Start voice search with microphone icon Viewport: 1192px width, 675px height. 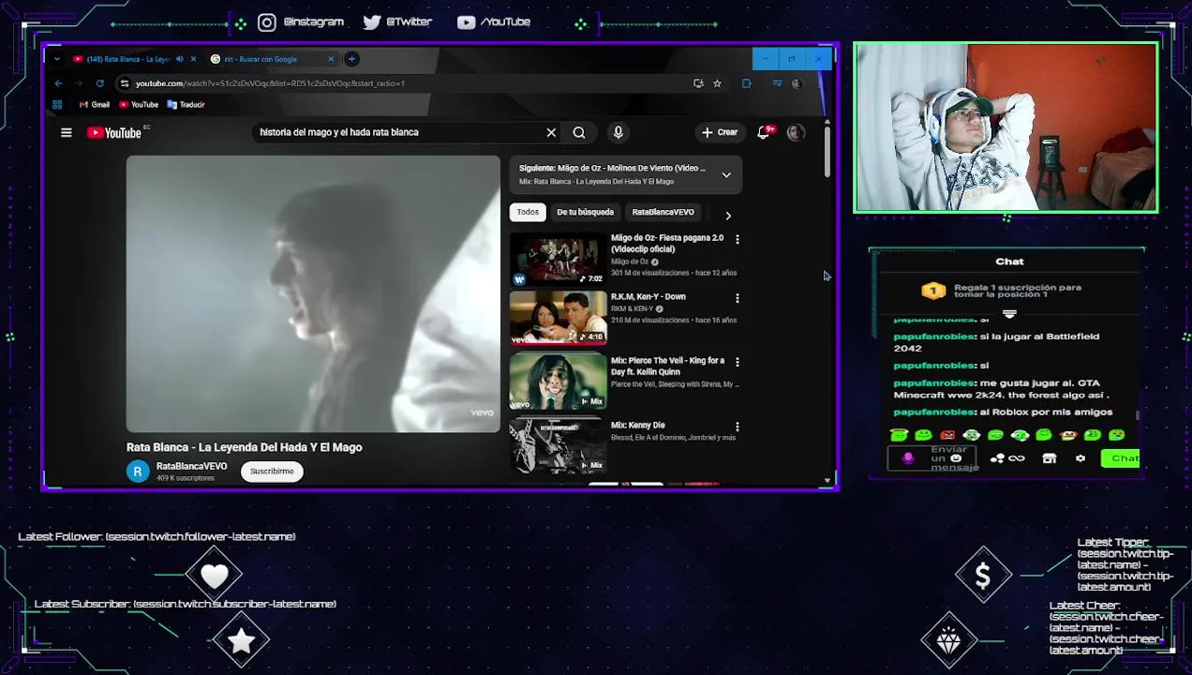coord(618,133)
